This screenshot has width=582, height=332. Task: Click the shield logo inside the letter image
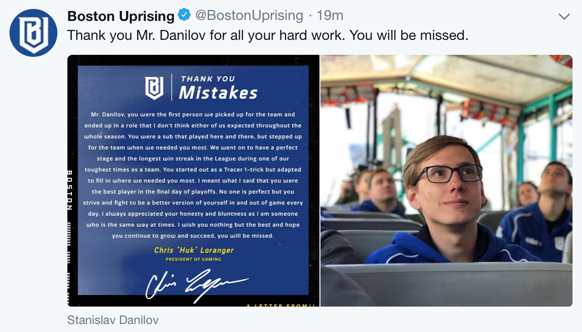[x=154, y=87]
